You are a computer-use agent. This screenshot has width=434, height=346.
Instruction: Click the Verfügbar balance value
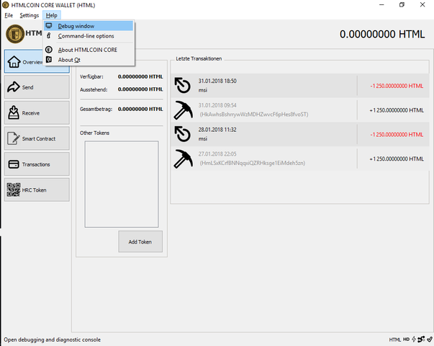point(140,77)
